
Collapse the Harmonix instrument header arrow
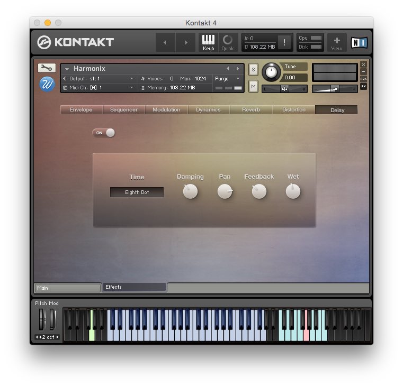[x=67, y=69]
